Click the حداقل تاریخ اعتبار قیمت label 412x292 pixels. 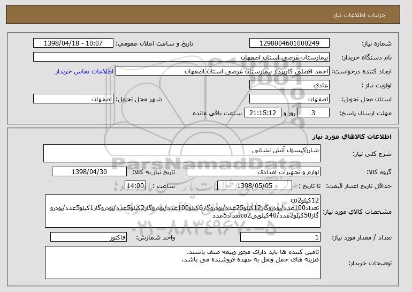pos(359,186)
